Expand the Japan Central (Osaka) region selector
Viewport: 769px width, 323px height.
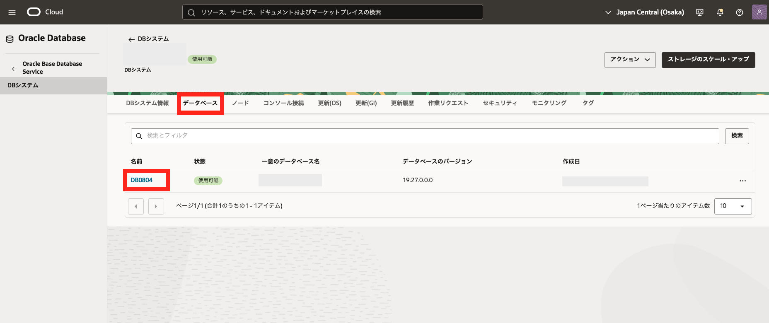[x=645, y=12]
